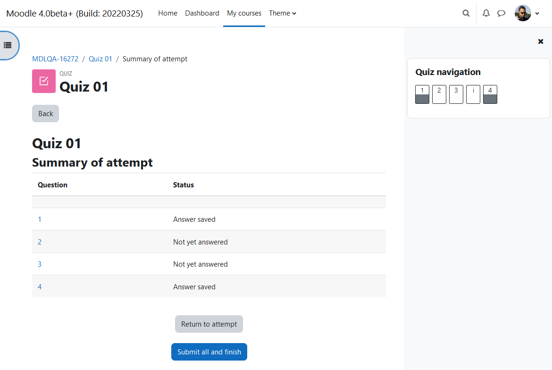Go to question 2 in Quiz navigation

pos(439,94)
